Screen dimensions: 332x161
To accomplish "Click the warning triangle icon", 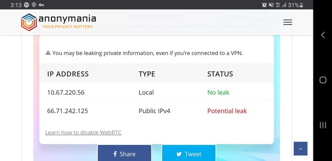I will (x=48, y=53).
